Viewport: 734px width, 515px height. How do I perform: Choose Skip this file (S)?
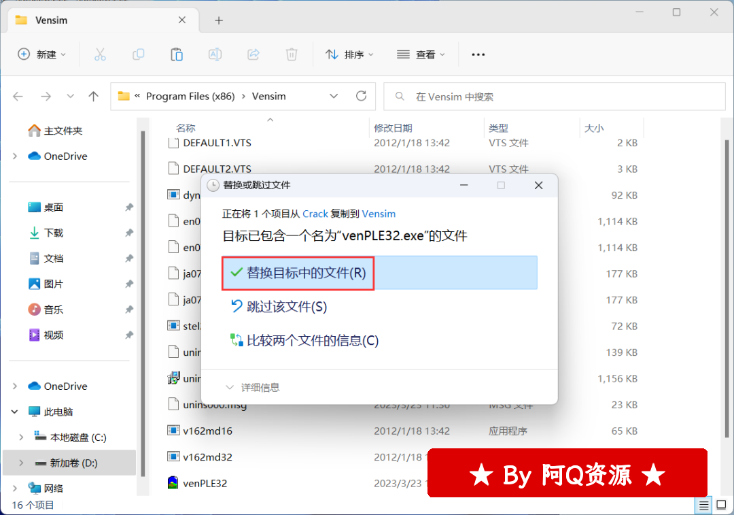[279, 307]
